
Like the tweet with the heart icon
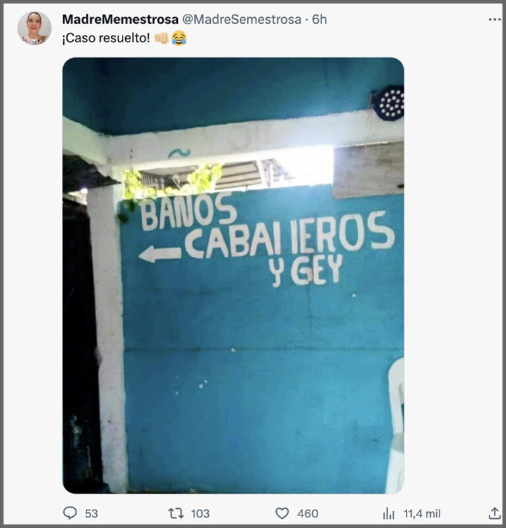(x=282, y=513)
